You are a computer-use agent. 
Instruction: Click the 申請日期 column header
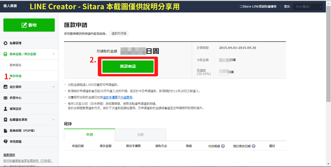tap(78, 146)
